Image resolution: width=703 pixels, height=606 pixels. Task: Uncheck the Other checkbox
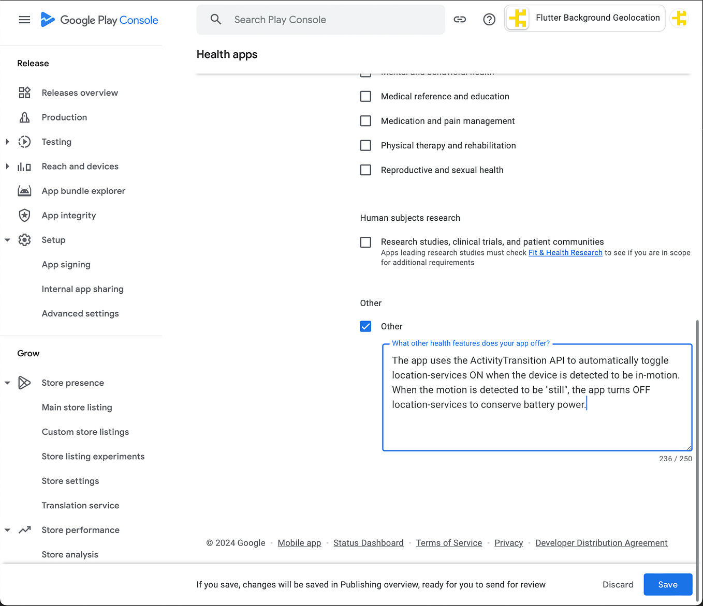(x=365, y=326)
